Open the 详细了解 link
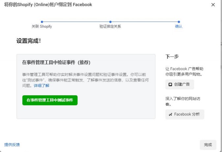Screen dimensions: 222x152 point(42,85)
